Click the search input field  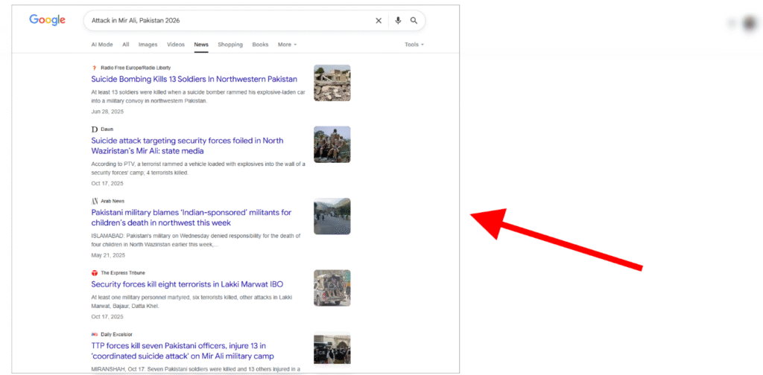click(224, 21)
